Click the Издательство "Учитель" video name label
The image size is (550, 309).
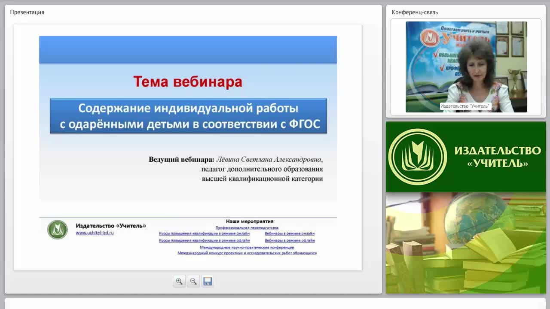465,106
